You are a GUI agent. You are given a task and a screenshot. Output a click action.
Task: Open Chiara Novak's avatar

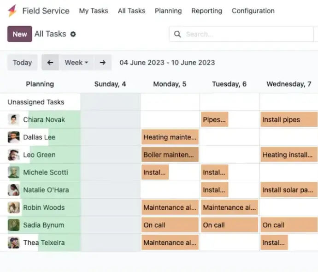pyautogui.click(x=13, y=119)
